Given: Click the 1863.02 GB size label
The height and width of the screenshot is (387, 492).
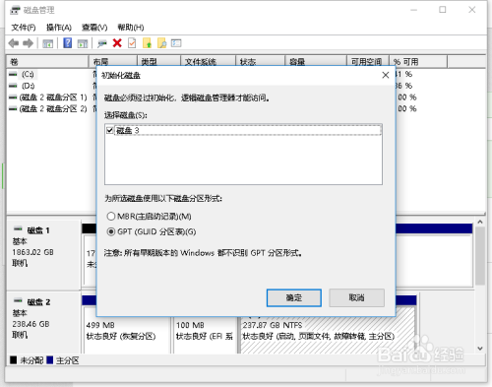Looking at the screenshot, I should (32, 252).
